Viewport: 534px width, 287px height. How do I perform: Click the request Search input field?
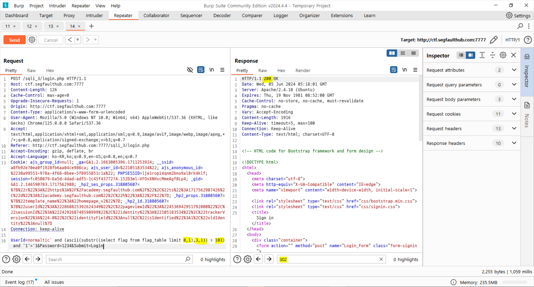(x=119, y=259)
